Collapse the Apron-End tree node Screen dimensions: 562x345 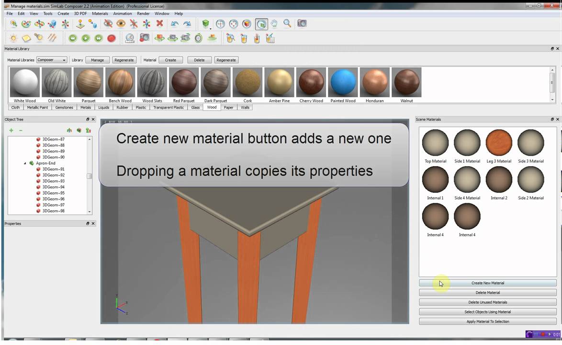25,163
